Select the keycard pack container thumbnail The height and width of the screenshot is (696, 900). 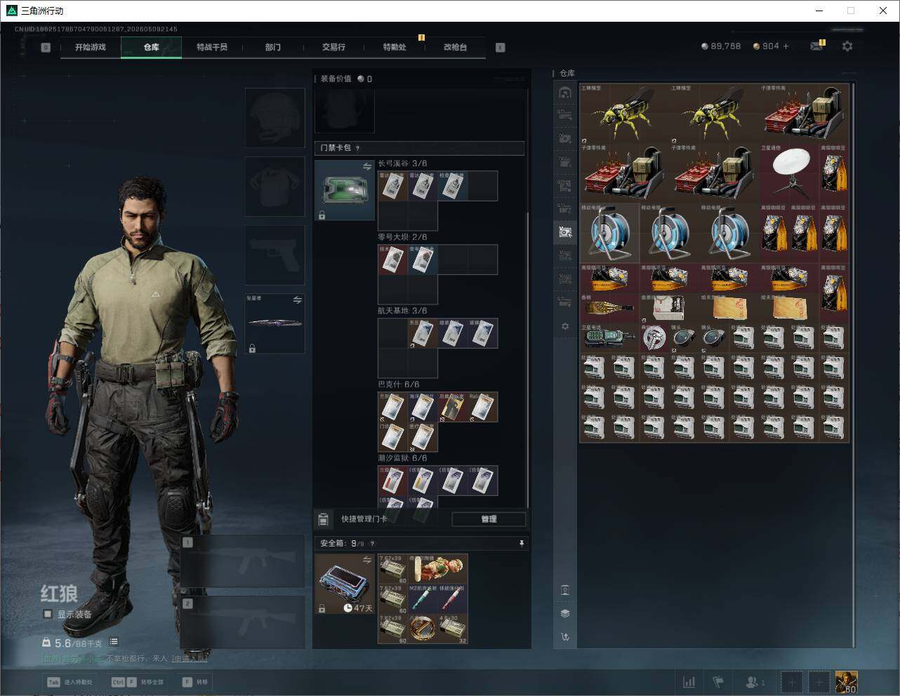345,190
